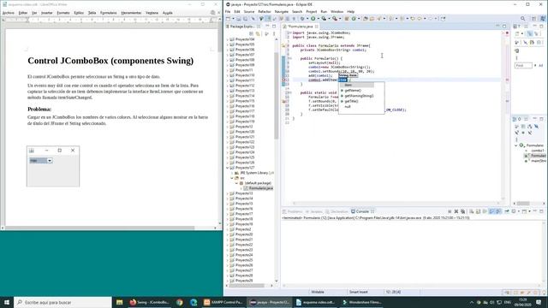This screenshot has height=308, width=548.
Task: Toggle Word Wrap in Console toolbar
Action: click(485, 211)
